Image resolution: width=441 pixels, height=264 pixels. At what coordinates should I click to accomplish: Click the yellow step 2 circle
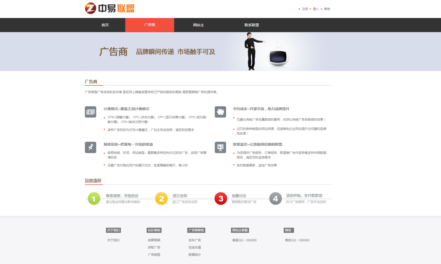coord(161,199)
